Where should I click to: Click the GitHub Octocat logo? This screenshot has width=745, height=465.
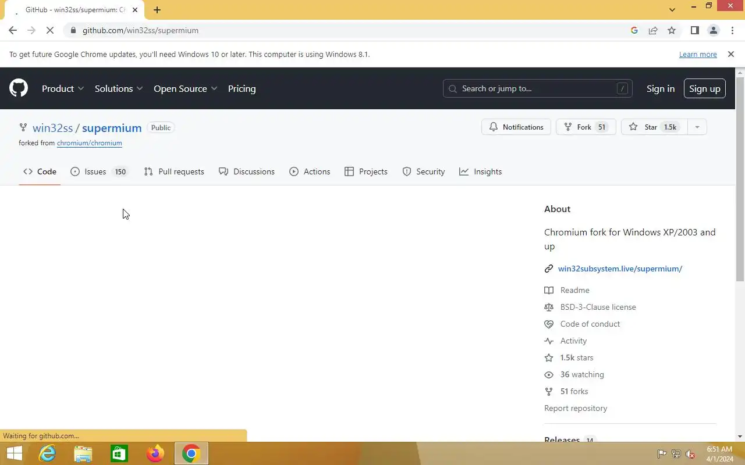pyautogui.click(x=19, y=88)
